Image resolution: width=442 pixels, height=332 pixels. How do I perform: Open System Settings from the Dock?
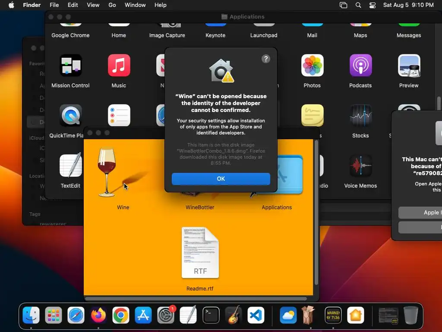(166, 315)
